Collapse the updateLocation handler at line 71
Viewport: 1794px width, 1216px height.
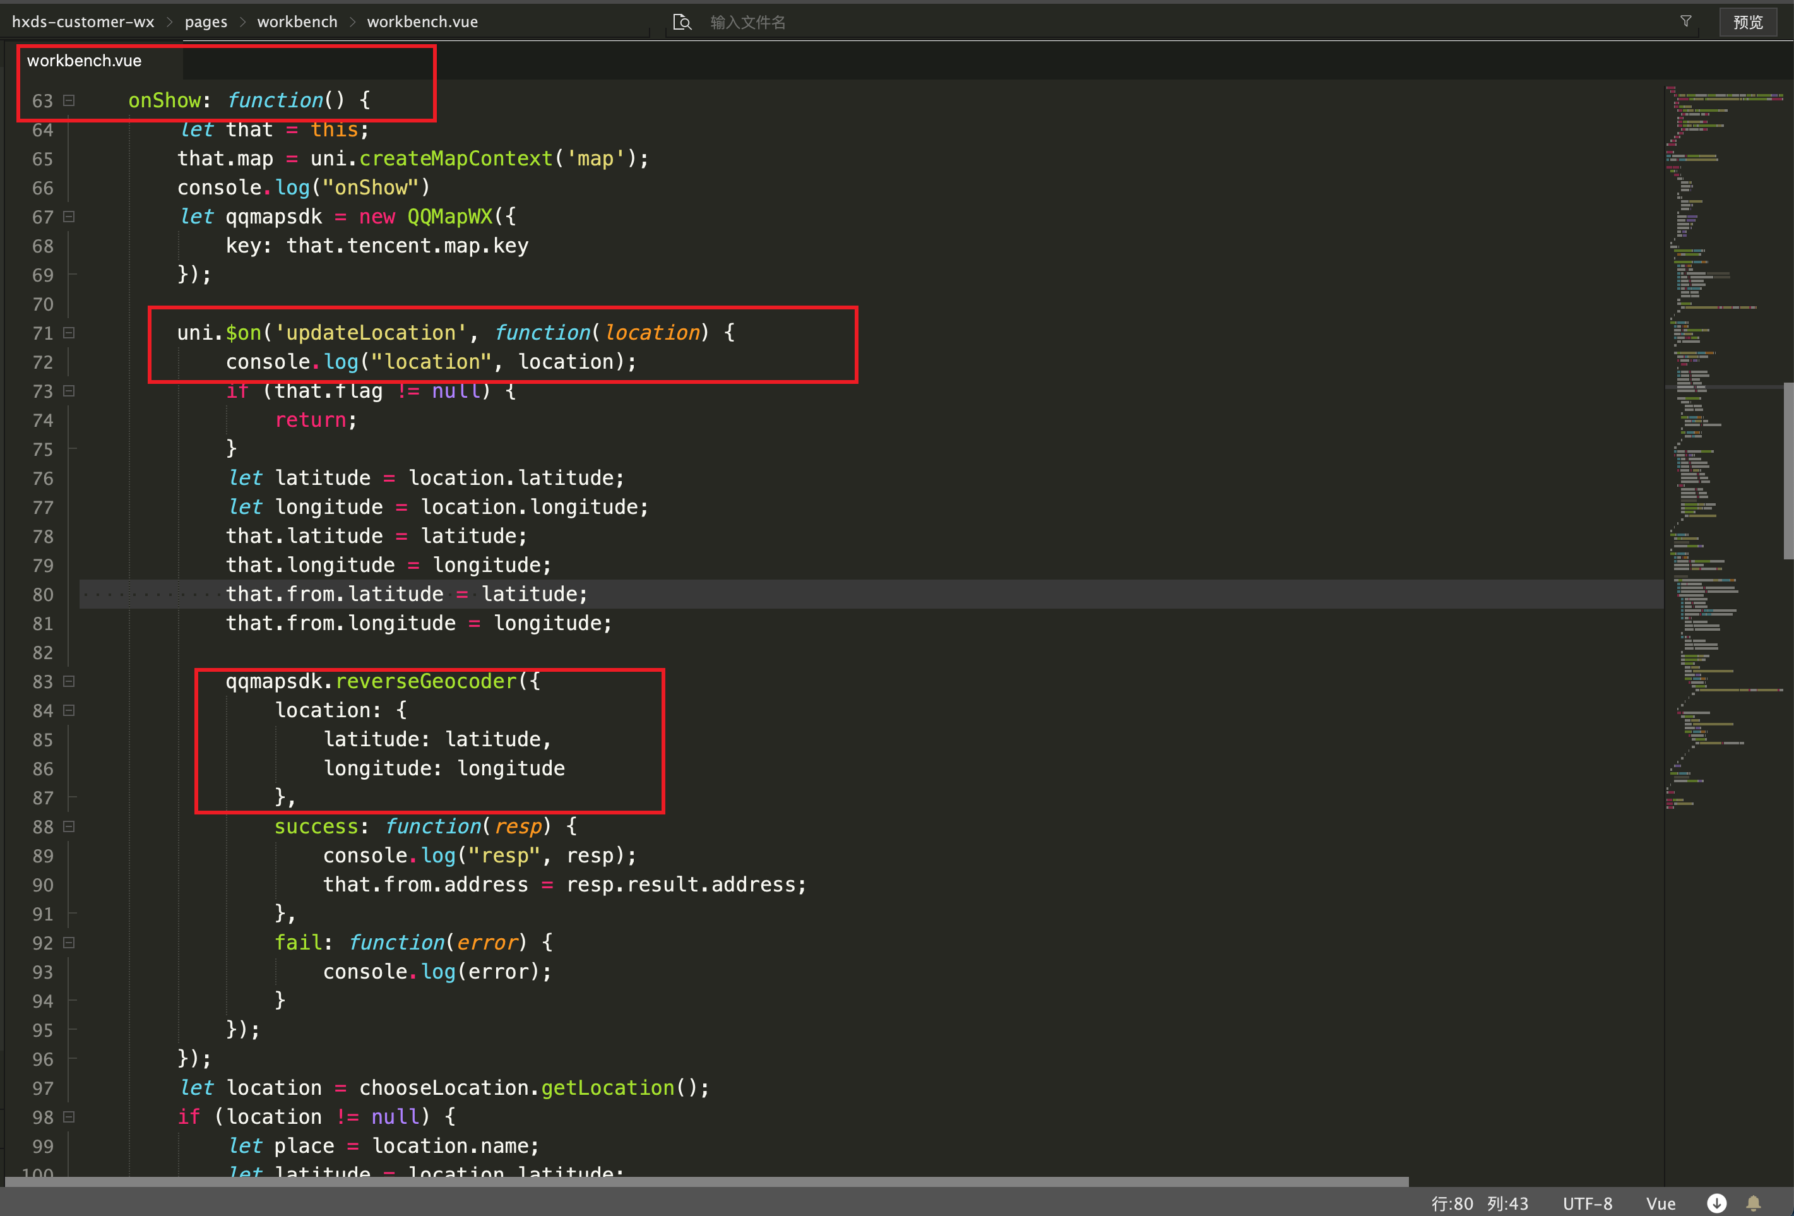point(69,333)
